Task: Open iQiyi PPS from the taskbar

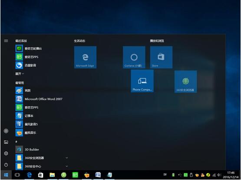Action: coord(75,175)
